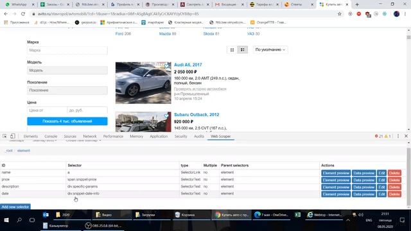
Task: Open the Sitemap dropdown in Web Scraper
Action: coord(44,141)
